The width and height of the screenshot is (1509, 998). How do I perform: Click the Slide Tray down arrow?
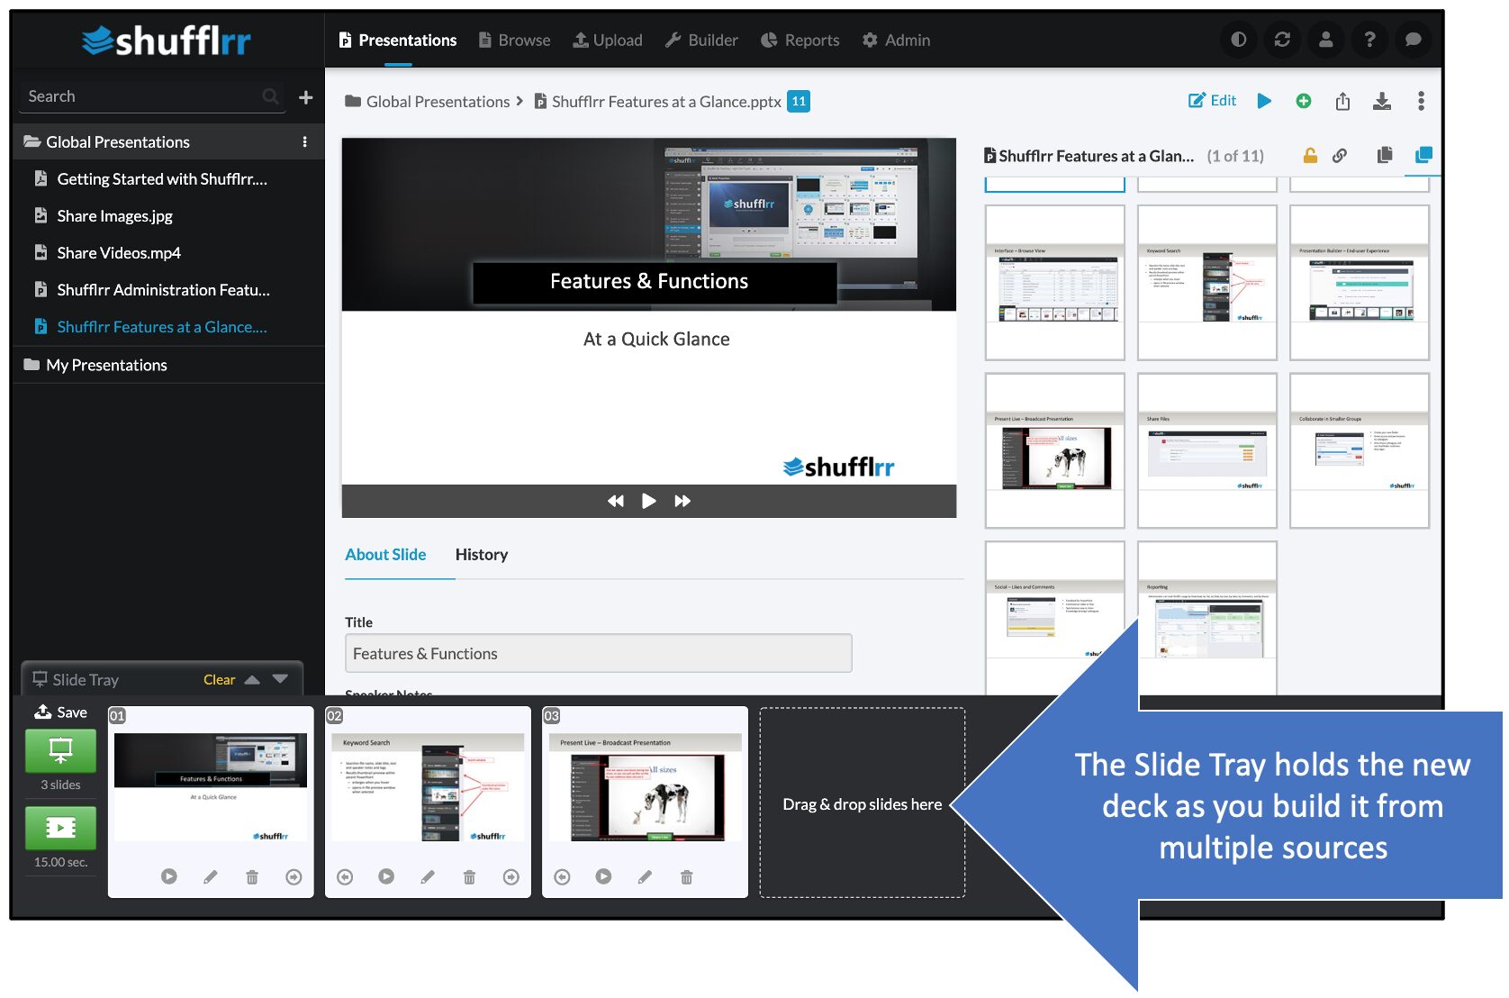click(280, 680)
